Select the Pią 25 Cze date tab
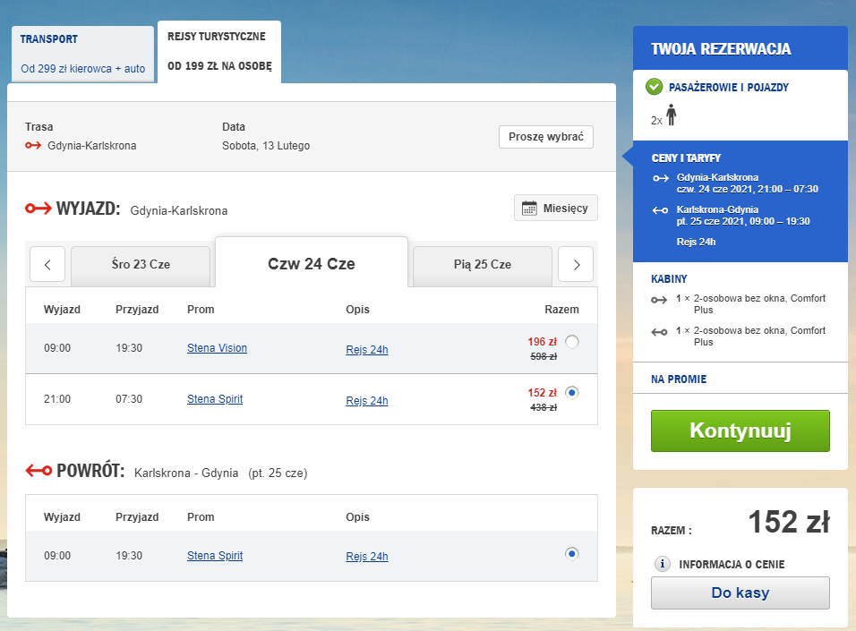The width and height of the screenshot is (856, 631). point(482,265)
